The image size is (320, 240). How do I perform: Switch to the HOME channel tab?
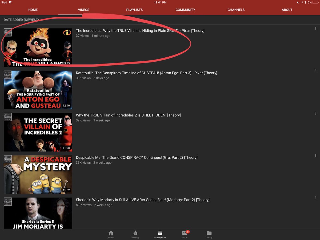(x=33, y=10)
